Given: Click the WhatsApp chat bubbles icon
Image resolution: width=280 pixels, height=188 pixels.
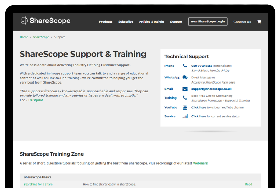Looking at the screenshot, I should pyautogui.click(x=185, y=78).
